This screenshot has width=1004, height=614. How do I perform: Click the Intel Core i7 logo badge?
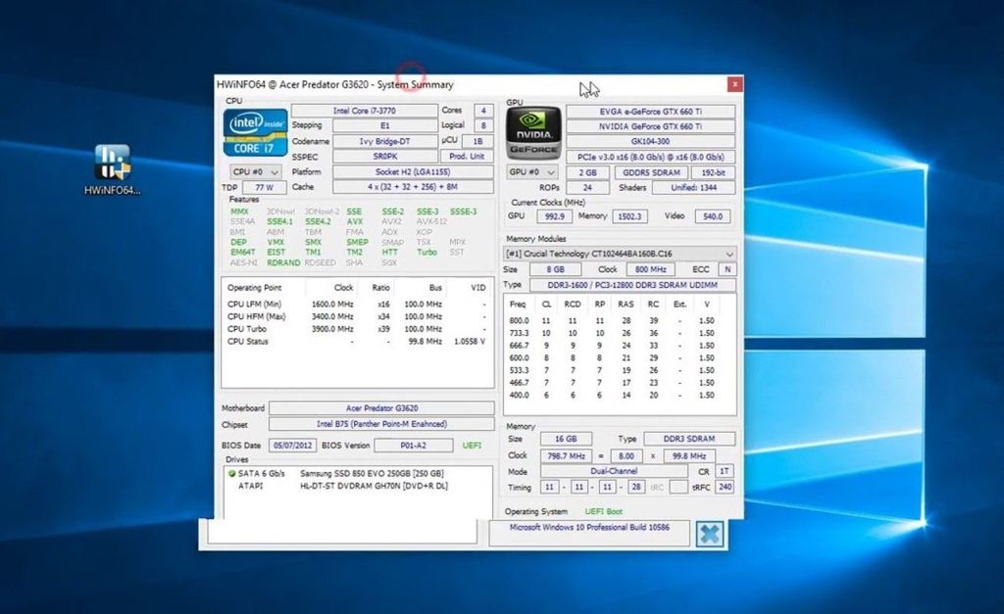256,132
